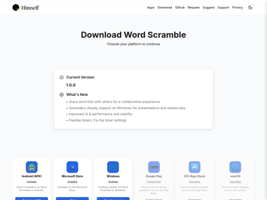The height and width of the screenshot is (200, 267).
Task: Toggle dark mode moon icon
Action: coord(250,7)
